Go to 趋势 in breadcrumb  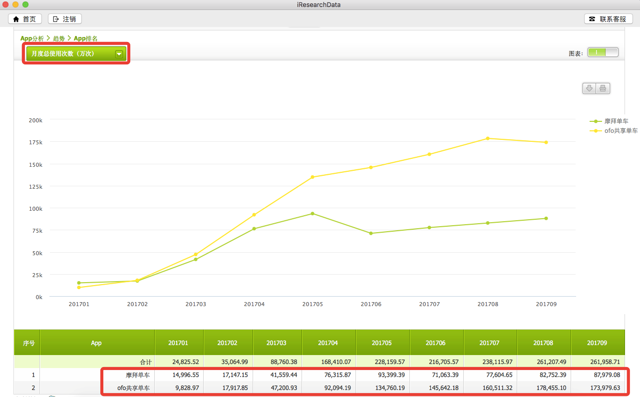pyautogui.click(x=59, y=38)
